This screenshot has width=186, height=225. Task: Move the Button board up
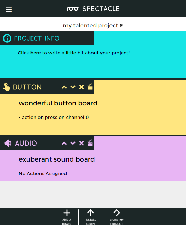64,87
